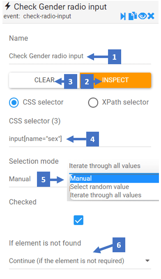Select the XPath selector radio button
This screenshot has width=161, height=279.
point(93,102)
